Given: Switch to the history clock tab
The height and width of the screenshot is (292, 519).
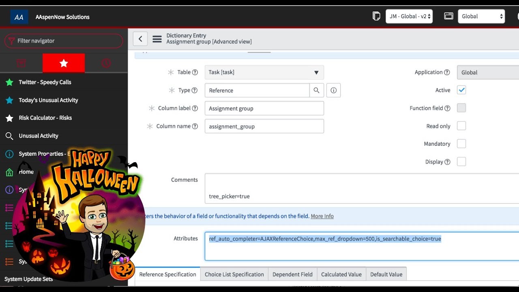Looking at the screenshot, I should [106, 63].
